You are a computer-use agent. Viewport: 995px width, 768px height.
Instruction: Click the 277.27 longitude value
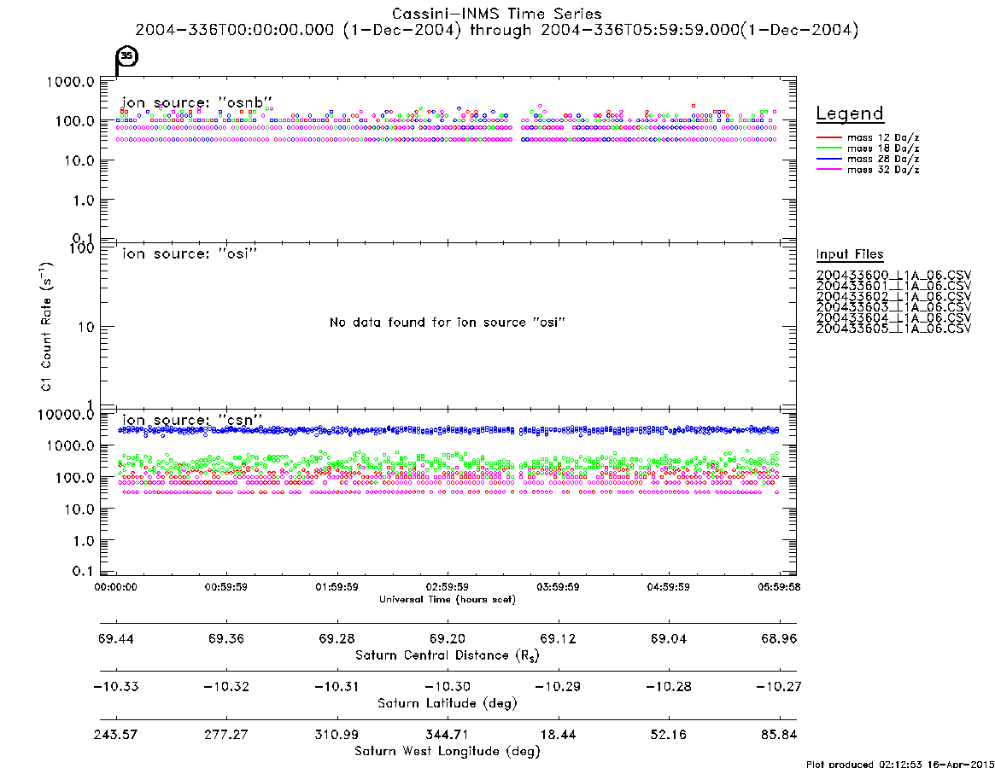(226, 735)
